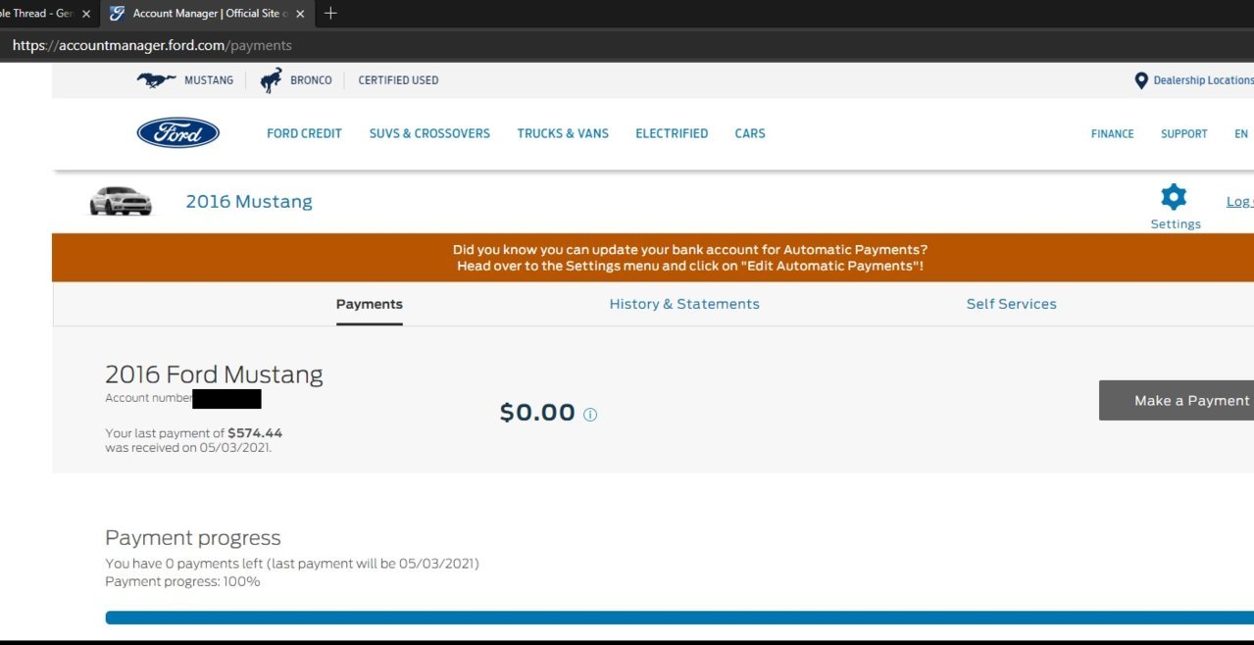Click the Ford oval logo
Image resolution: width=1254 pixels, height=645 pixels.
[x=178, y=133]
